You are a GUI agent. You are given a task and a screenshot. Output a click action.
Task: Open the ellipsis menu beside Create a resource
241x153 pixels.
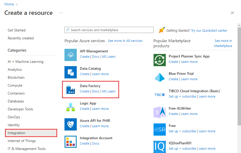61,13
